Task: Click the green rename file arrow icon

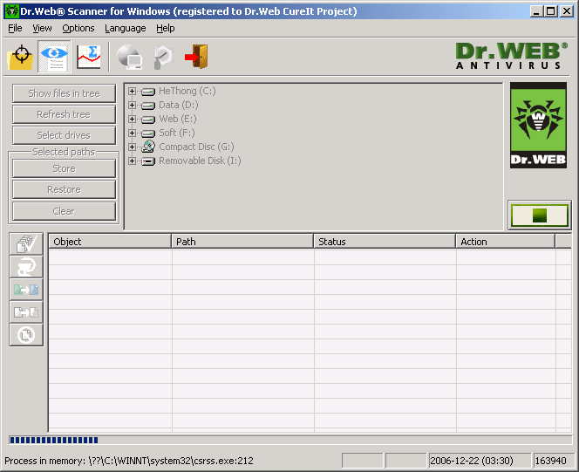Action: click(26, 290)
